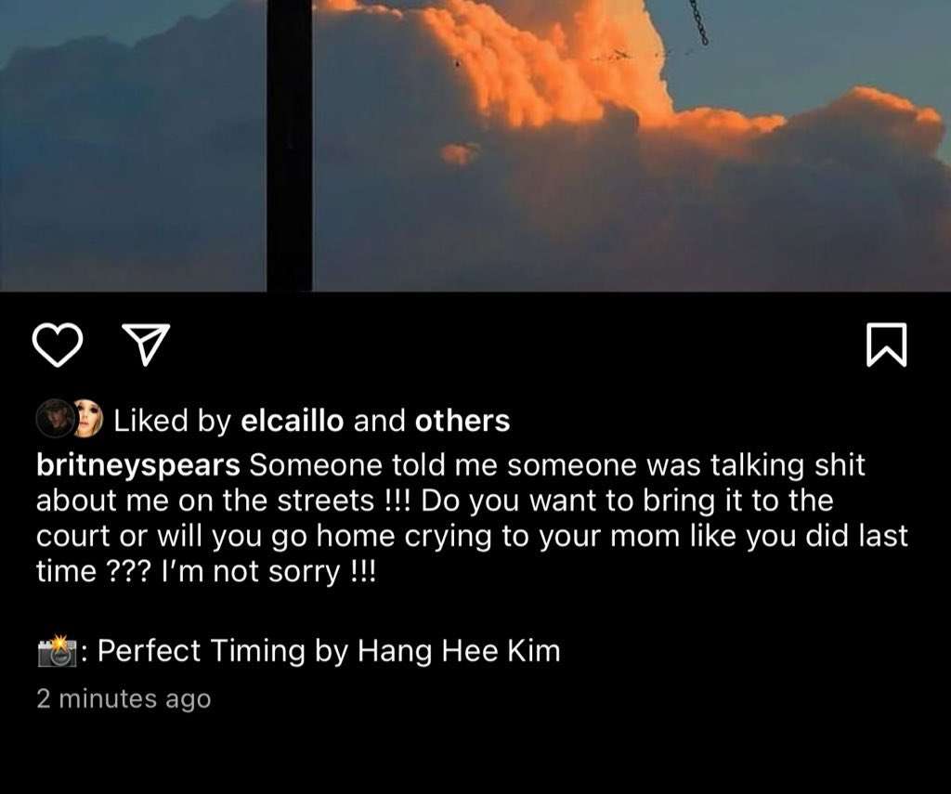Screen dimensions: 951x794
Task: Tap the camera flash emoji in caption
Action: point(57,651)
